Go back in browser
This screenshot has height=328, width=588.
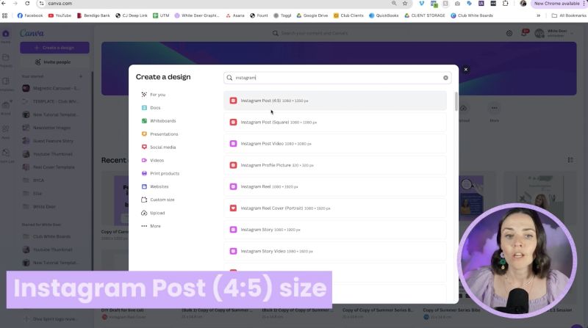point(4,4)
